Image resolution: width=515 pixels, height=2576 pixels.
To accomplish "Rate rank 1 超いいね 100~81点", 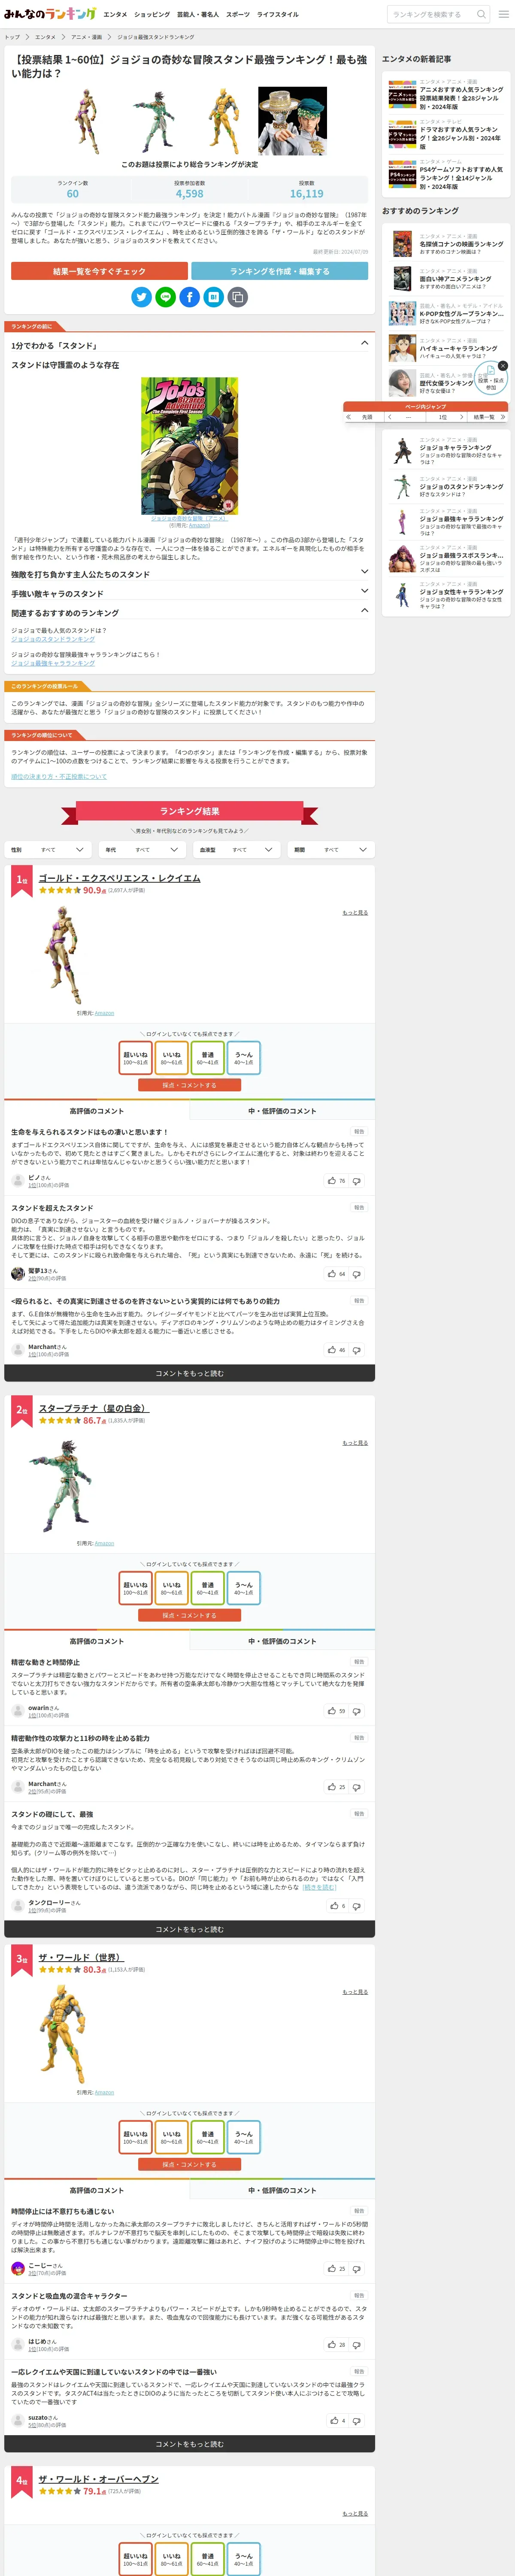I will coord(135,1057).
